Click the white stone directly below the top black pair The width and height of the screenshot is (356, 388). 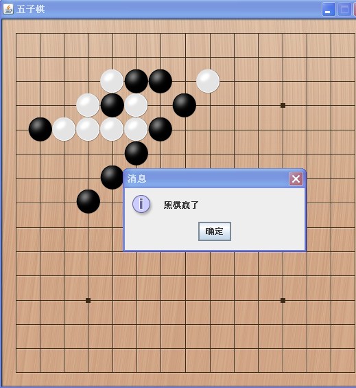pyautogui.click(x=136, y=105)
